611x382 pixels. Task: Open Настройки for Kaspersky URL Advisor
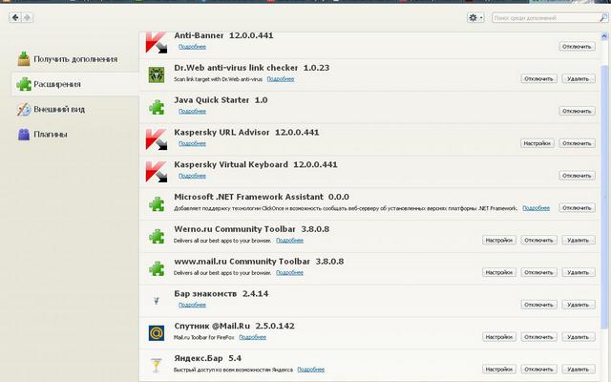pyautogui.click(x=537, y=143)
